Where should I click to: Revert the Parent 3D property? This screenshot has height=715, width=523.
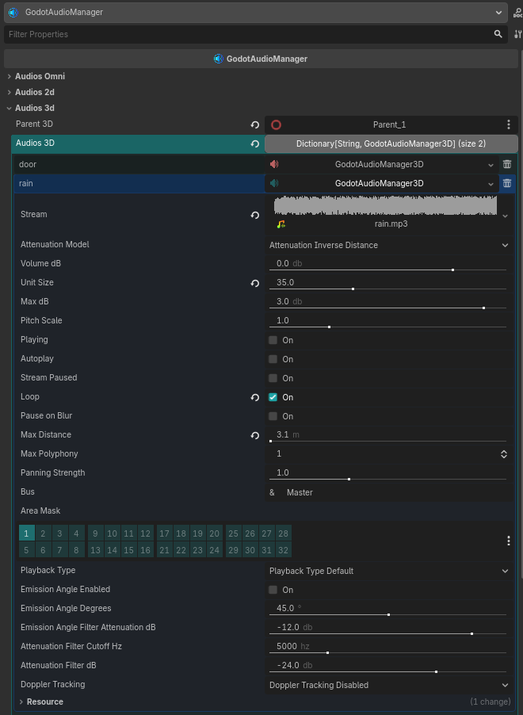(x=255, y=125)
